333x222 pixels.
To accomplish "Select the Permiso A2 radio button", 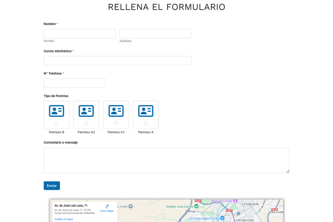I will (86, 123).
